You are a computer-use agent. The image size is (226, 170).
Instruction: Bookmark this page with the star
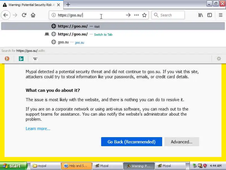pos(144,15)
